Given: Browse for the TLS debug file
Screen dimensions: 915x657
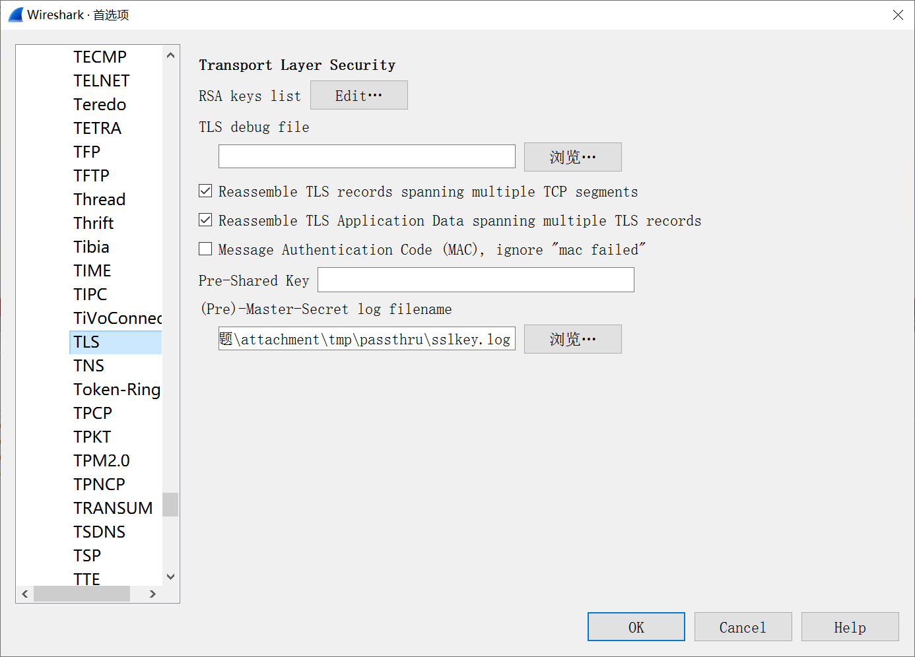Looking at the screenshot, I should click(x=573, y=157).
